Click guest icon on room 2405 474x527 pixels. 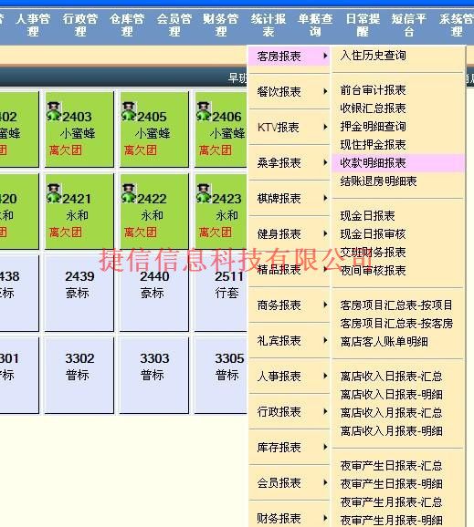coord(129,111)
